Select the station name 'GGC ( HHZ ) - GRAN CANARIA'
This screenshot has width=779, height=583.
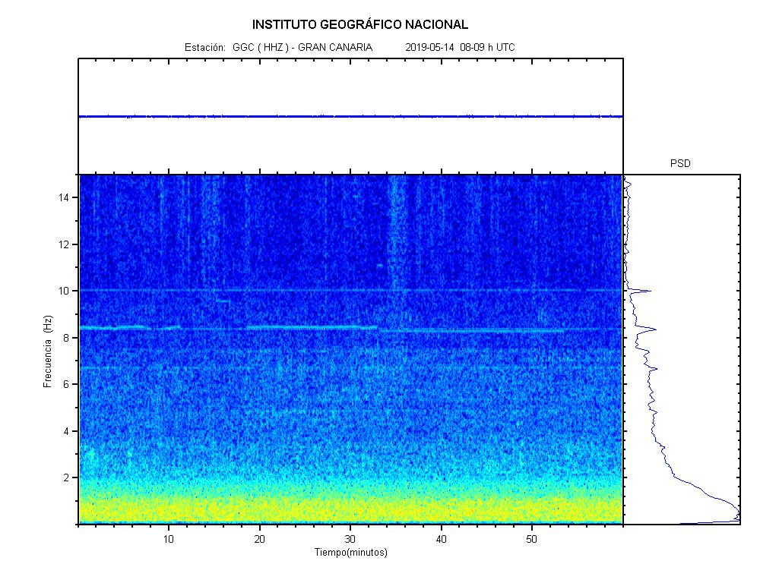[x=302, y=48]
